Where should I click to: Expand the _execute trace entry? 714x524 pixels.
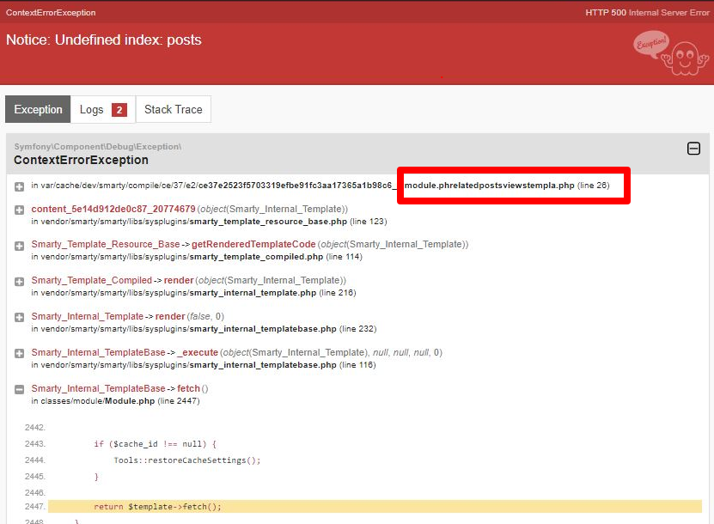[19, 353]
